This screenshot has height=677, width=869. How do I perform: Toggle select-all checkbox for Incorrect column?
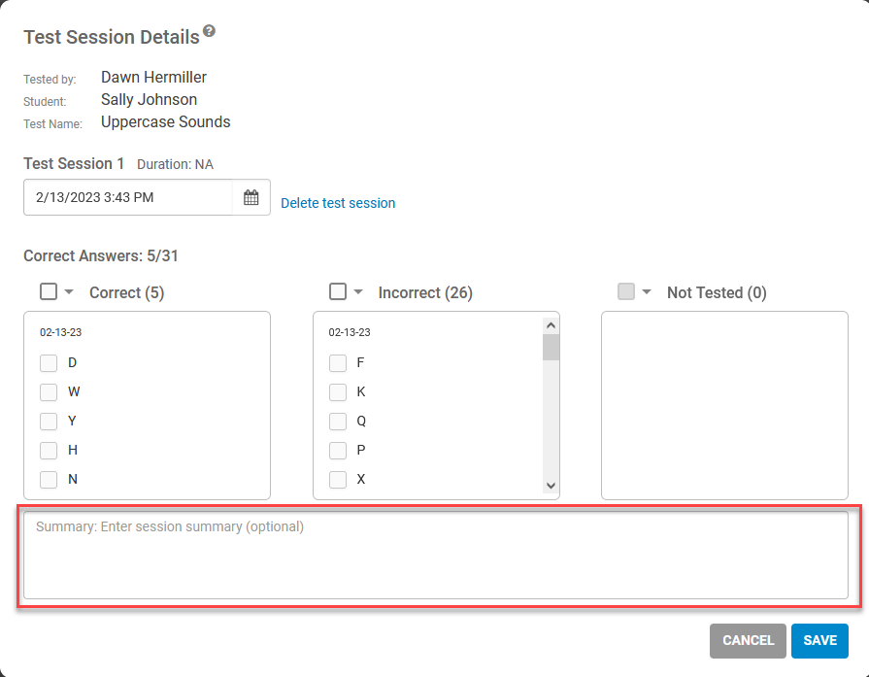tap(338, 291)
